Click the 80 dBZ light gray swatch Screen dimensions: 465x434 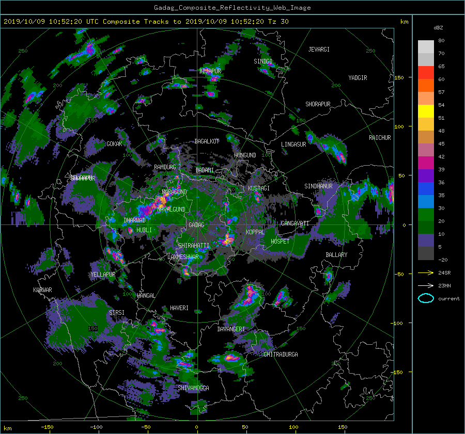click(x=426, y=46)
